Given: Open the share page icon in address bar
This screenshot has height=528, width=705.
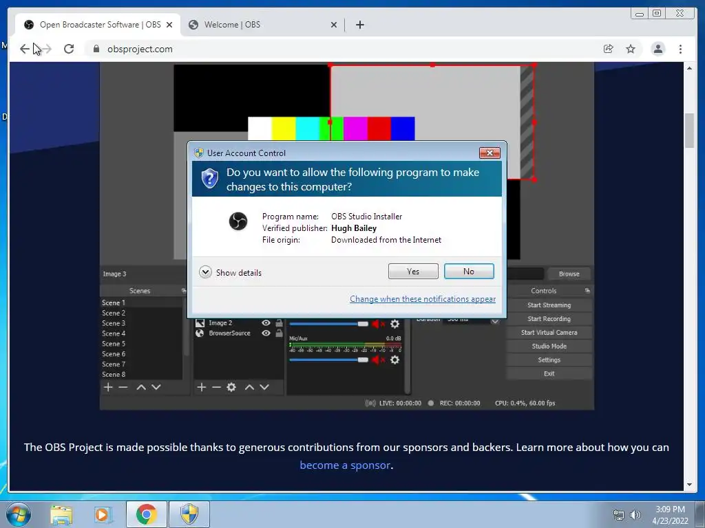Looking at the screenshot, I should click(x=608, y=49).
